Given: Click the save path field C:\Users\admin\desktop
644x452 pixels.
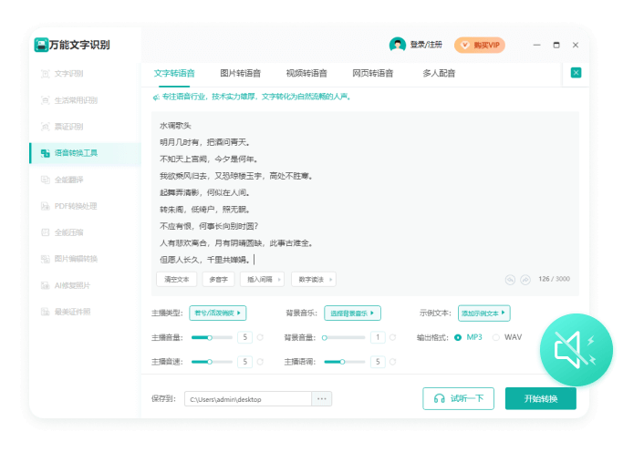Looking at the screenshot, I should [x=248, y=398].
